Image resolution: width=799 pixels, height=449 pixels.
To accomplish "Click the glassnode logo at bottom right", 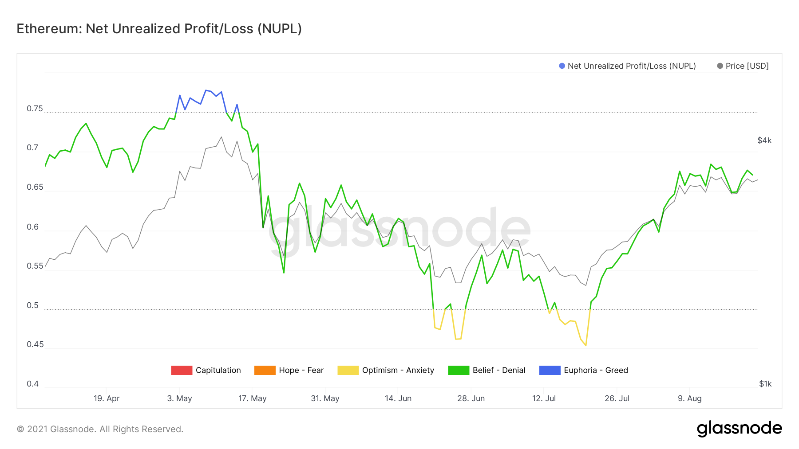I will pos(739,429).
